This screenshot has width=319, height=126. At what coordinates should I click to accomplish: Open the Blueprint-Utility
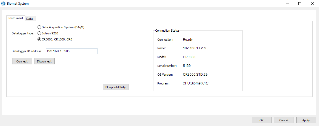116,87
